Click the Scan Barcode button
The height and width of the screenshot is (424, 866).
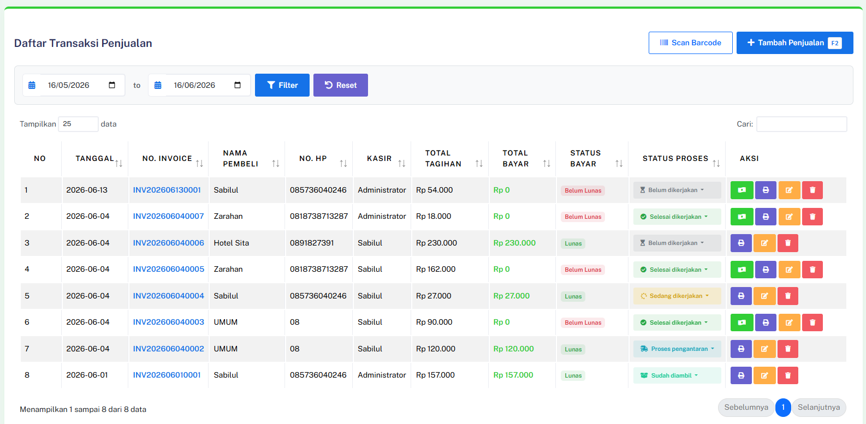click(690, 43)
